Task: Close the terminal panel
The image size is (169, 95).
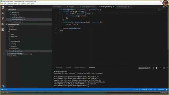Action: coord(167,68)
